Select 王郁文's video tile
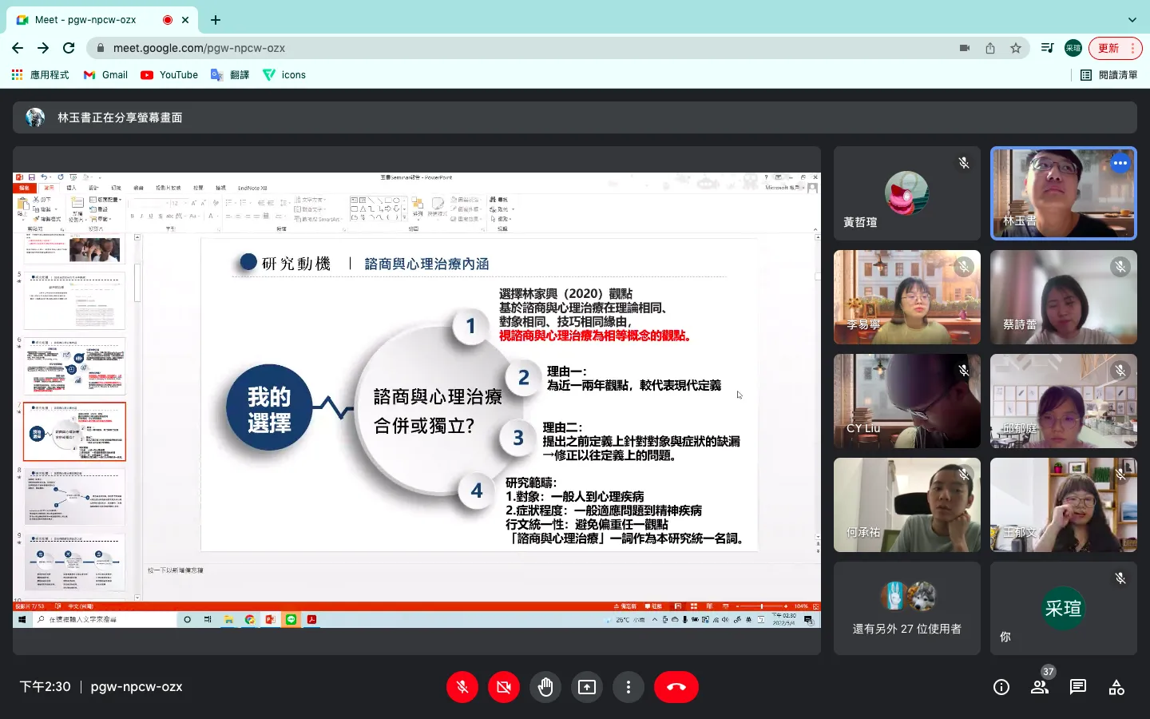This screenshot has width=1150, height=719. (1064, 505)
